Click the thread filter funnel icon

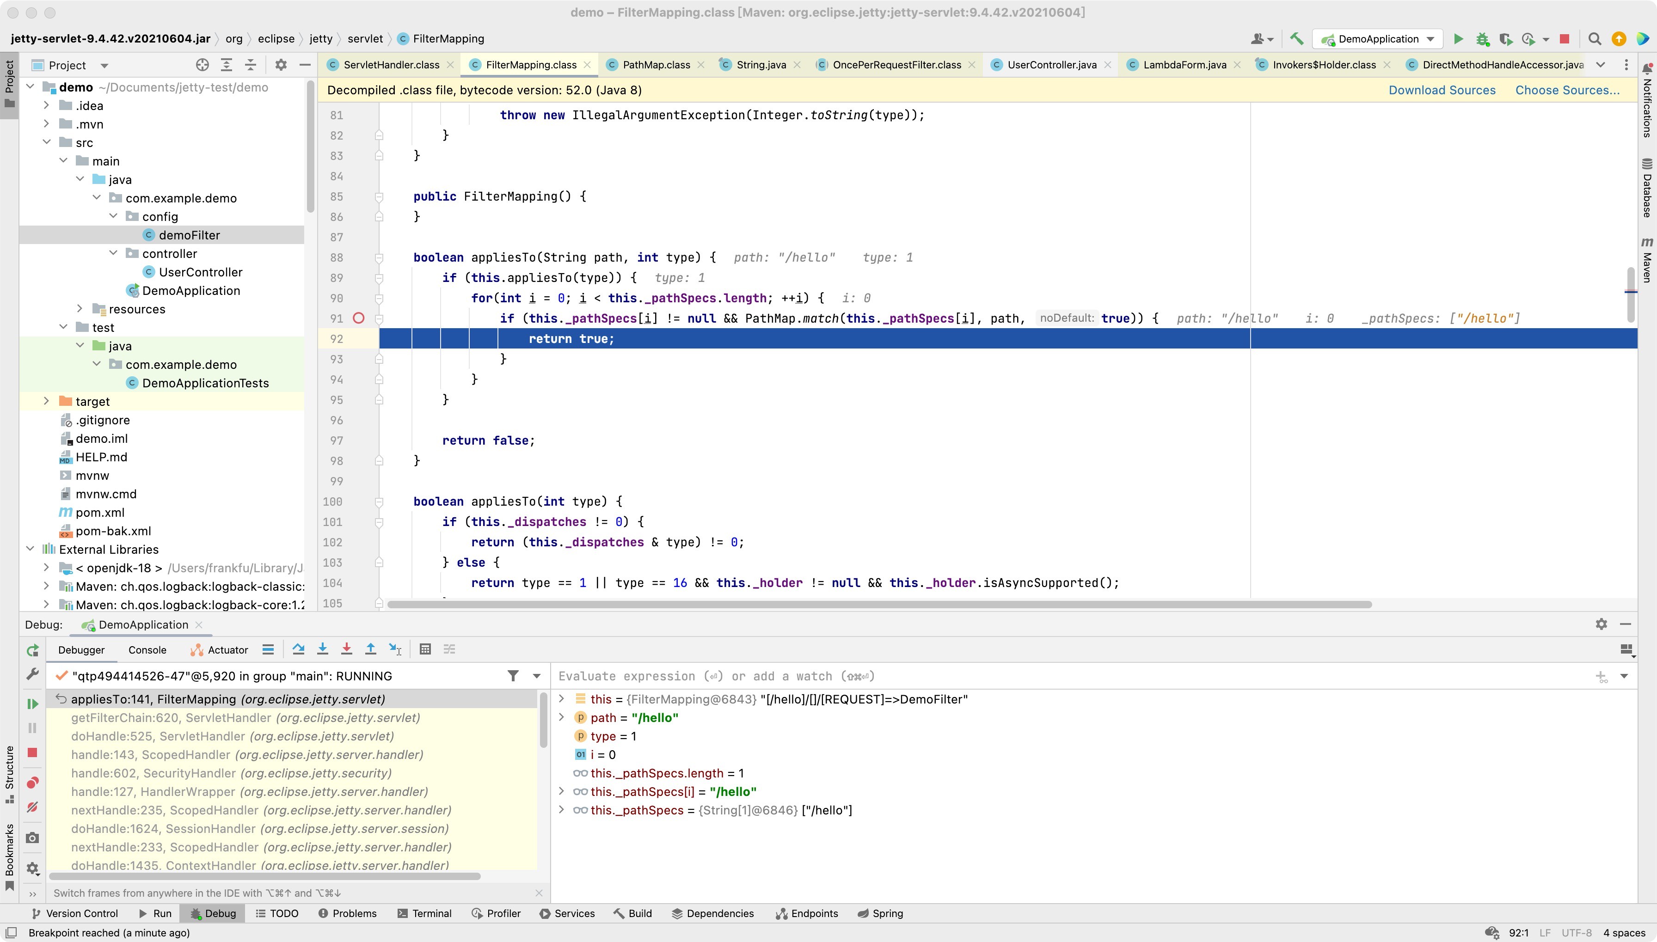pyautogui.click(x=513, y=676)
